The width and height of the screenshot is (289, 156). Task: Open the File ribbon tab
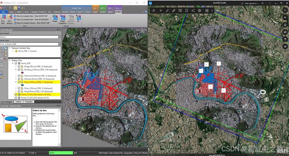pos(3,12)
